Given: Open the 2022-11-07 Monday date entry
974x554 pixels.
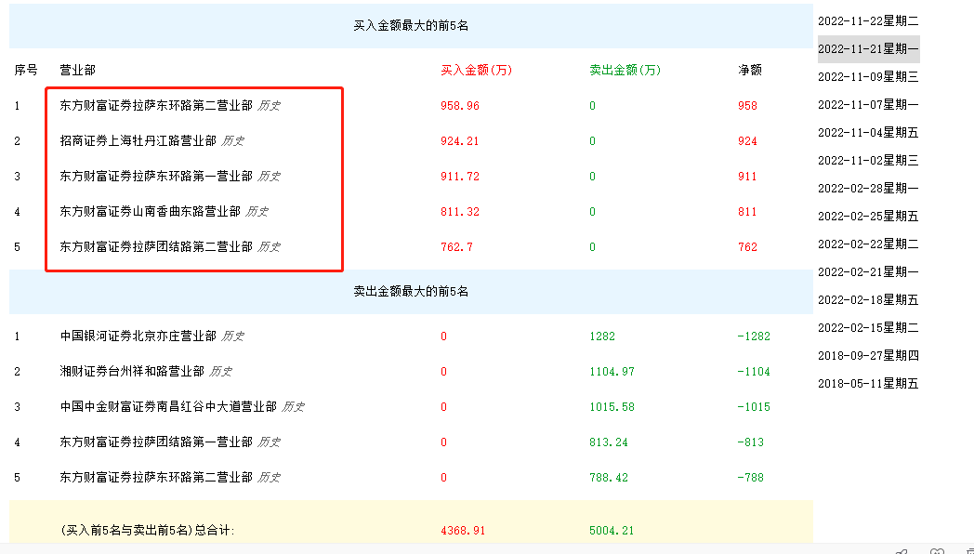Looking at the screenshot, I should click(868, 105).
